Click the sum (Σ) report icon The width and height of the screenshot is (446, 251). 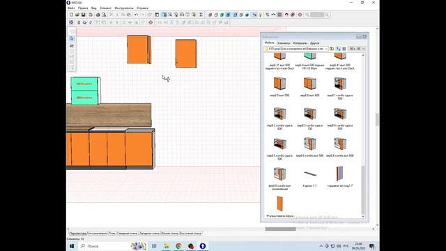201,15
